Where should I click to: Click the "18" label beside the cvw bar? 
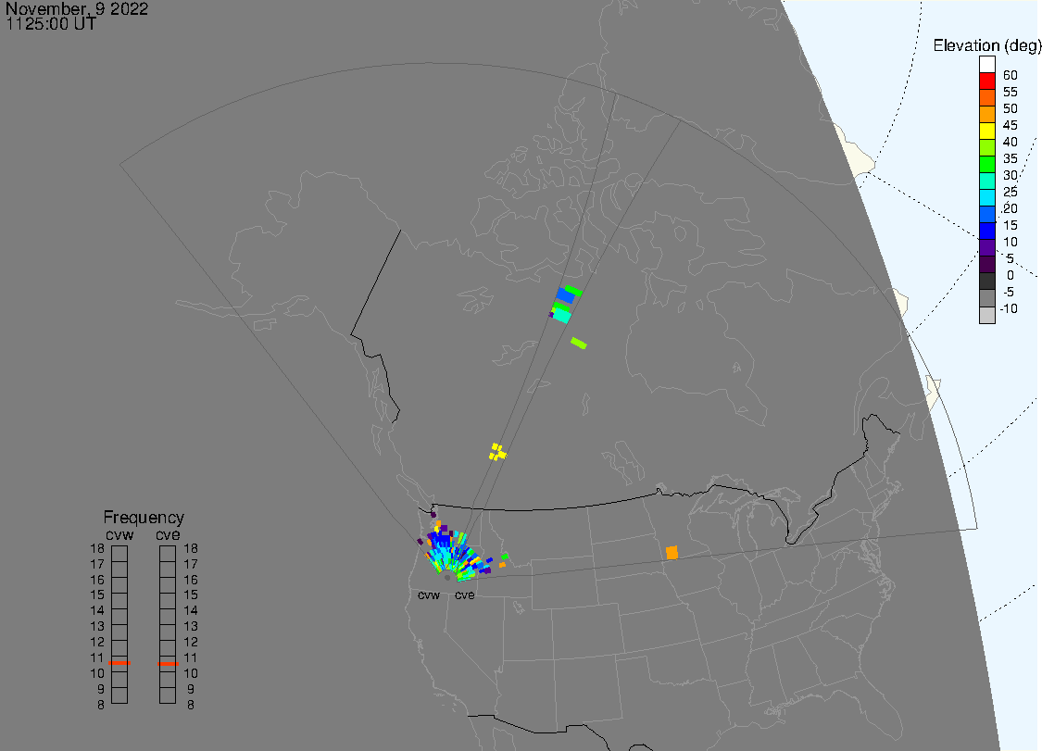97,548
